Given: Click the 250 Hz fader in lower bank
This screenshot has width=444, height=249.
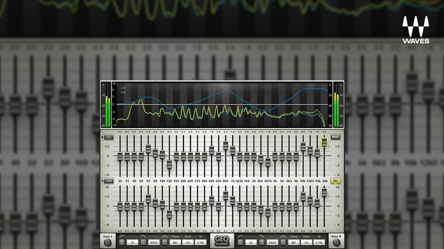Looking at the screenshot, I should pos(190,207).
